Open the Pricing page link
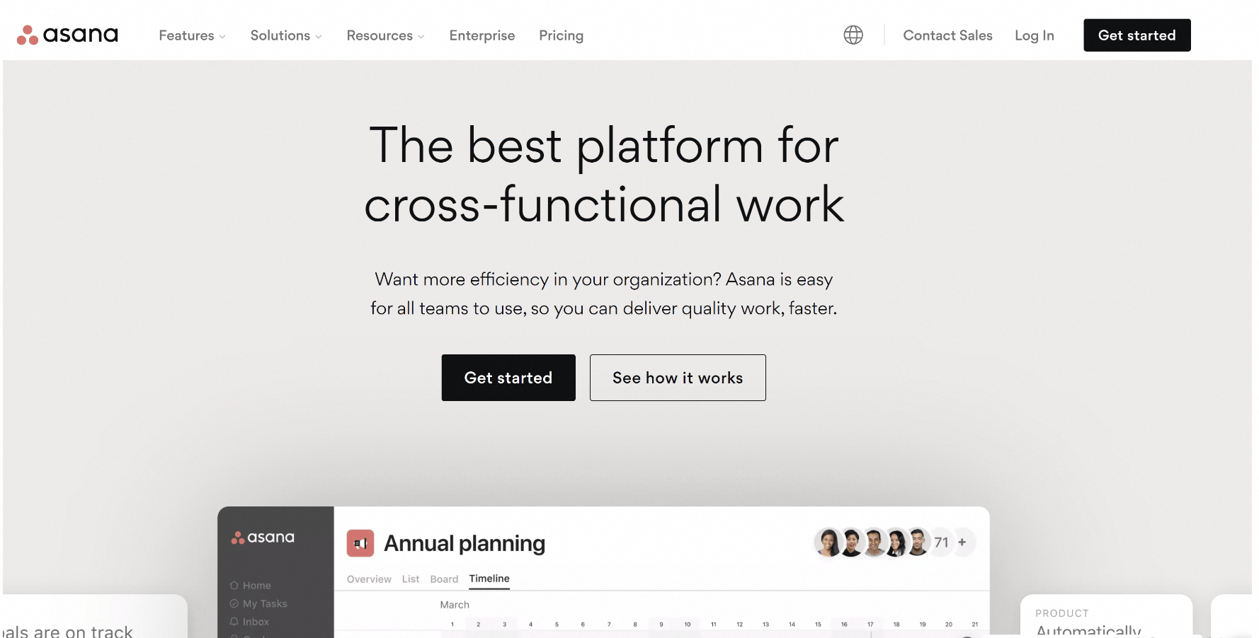 click(x=562, y=35)
